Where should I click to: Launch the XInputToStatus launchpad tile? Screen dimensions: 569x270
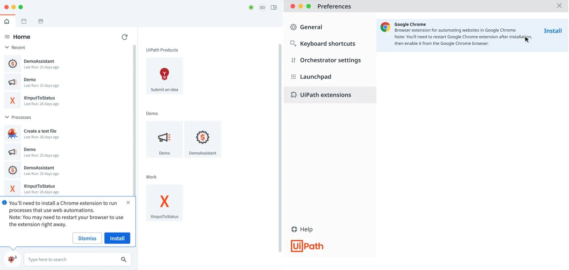point(164,203)
